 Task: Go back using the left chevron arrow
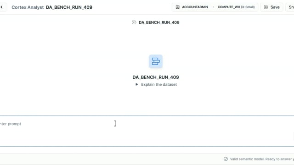[x=1, y=7]
